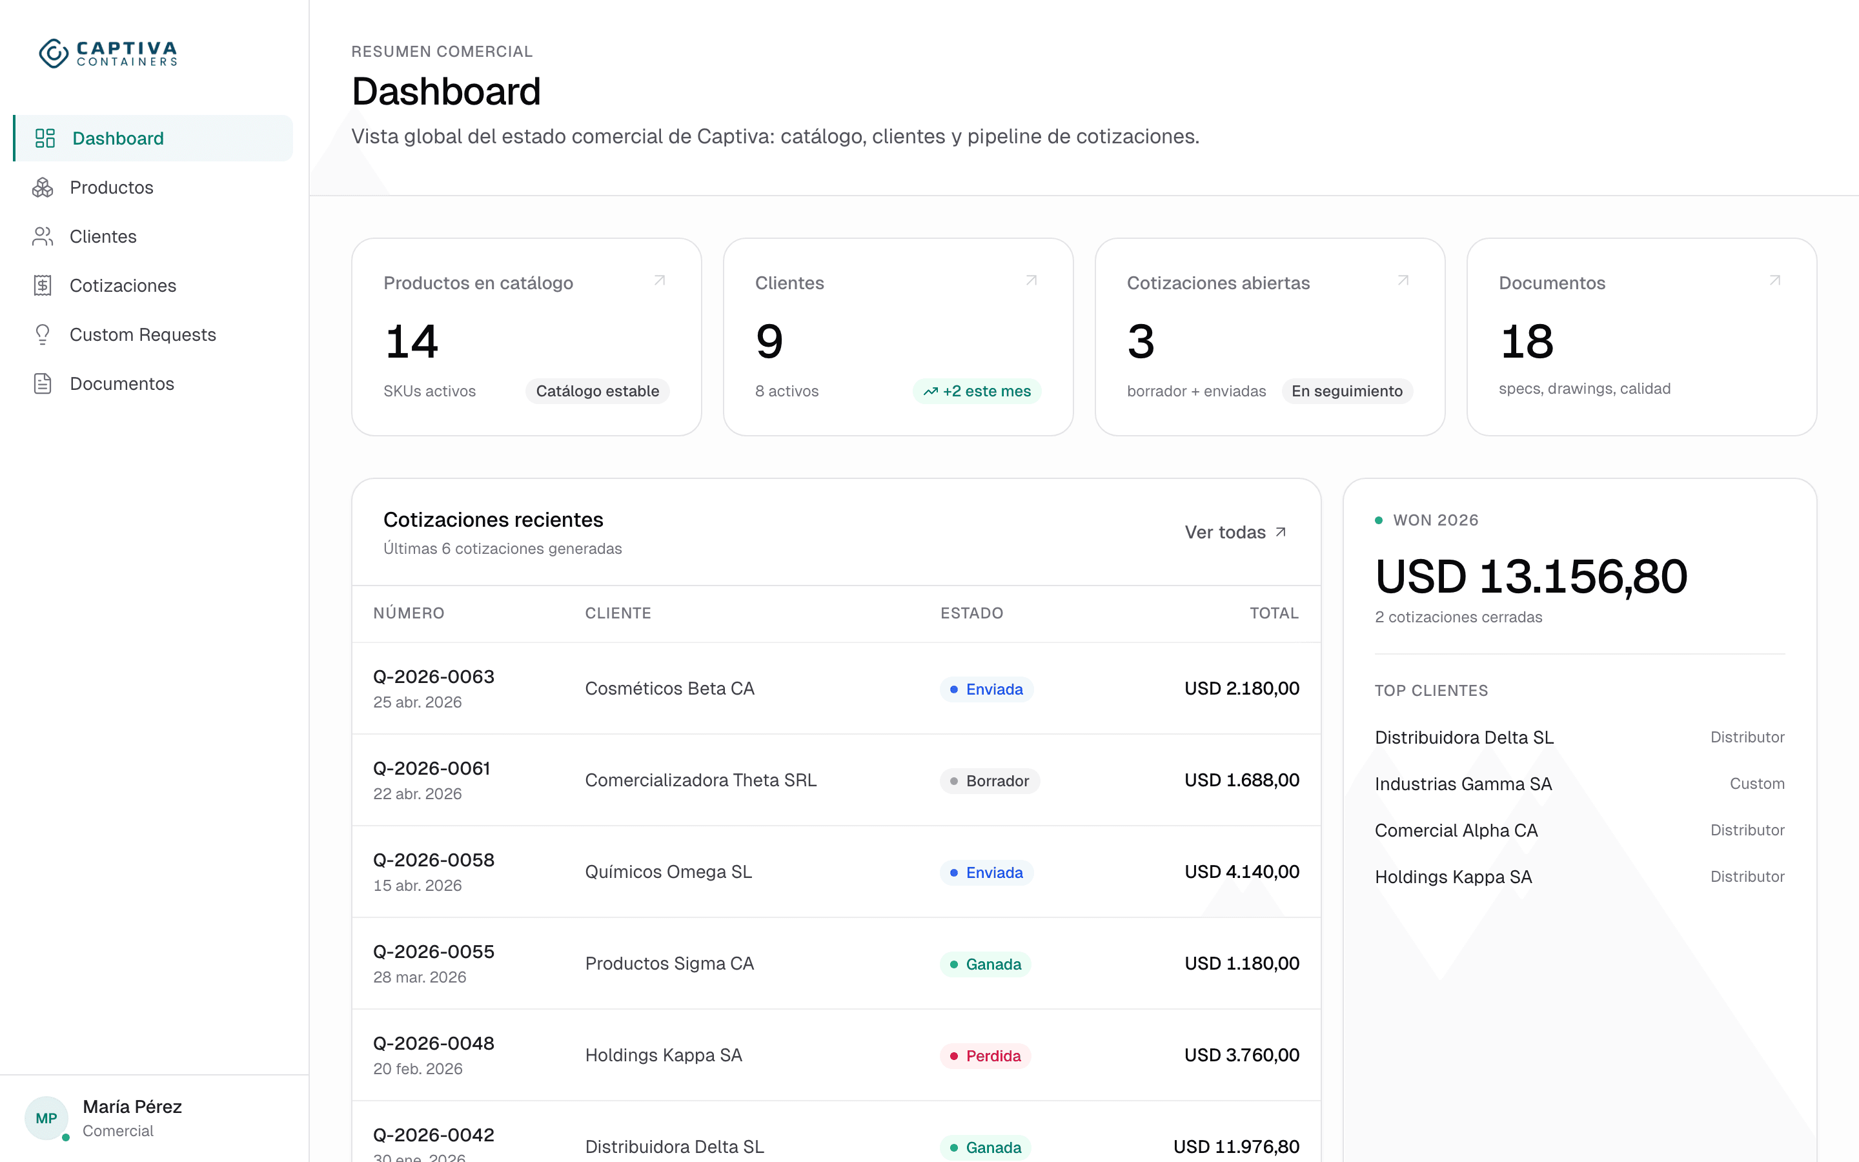
Task: Click Custom tag for Industrias Gamma SA
Action: (1757, 784)
